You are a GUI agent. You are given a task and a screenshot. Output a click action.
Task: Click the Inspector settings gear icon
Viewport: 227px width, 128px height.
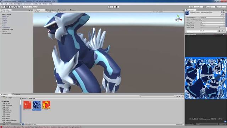(224, 12)
